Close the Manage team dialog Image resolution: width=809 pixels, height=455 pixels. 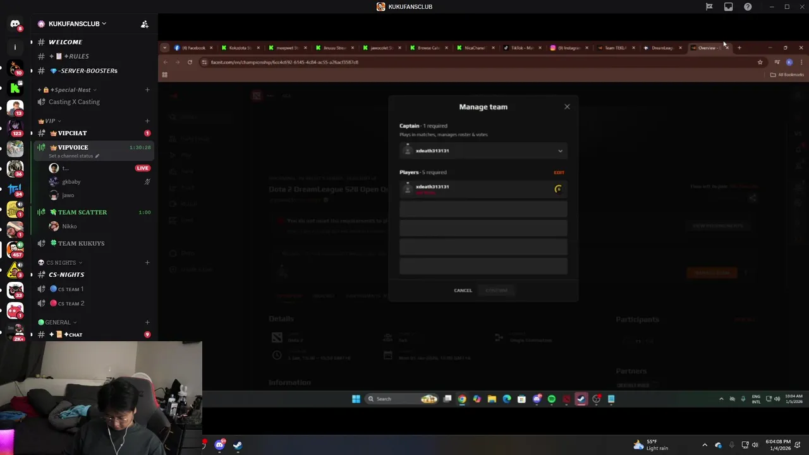pos(567,107)
